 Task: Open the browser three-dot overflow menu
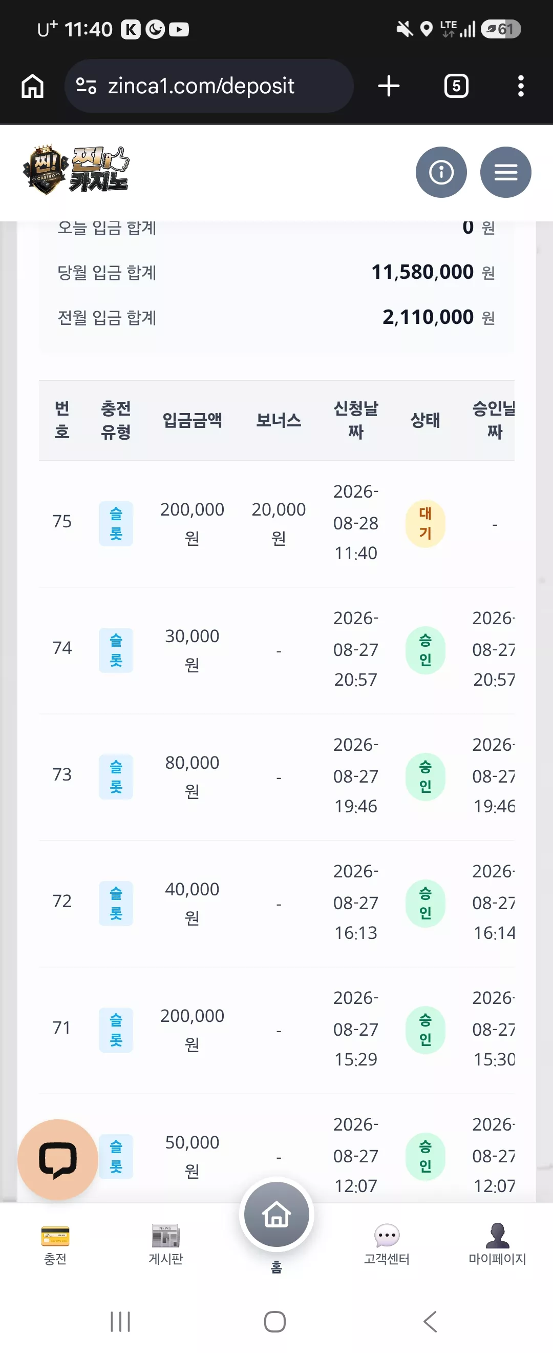coord(520,86)
